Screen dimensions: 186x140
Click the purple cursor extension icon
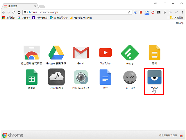[x=171, y=12]
